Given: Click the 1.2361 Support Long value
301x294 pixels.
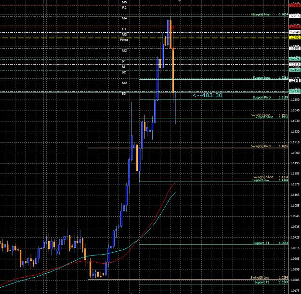Looking at the screenshot, I should (284, 77).
